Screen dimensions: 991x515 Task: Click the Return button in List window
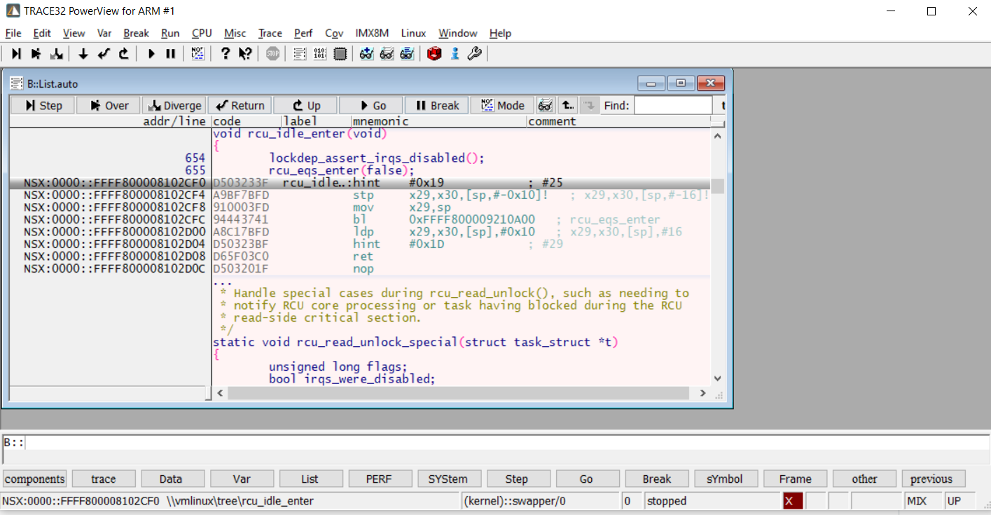click(240, 106)
